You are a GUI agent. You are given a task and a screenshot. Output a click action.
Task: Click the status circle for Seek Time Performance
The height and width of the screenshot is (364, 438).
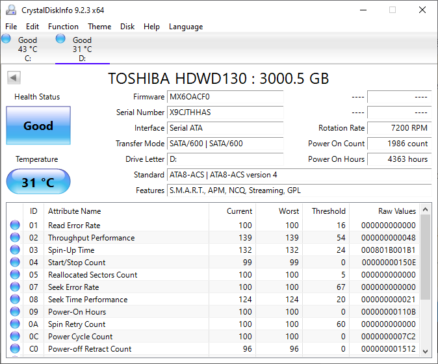(15, 299)
